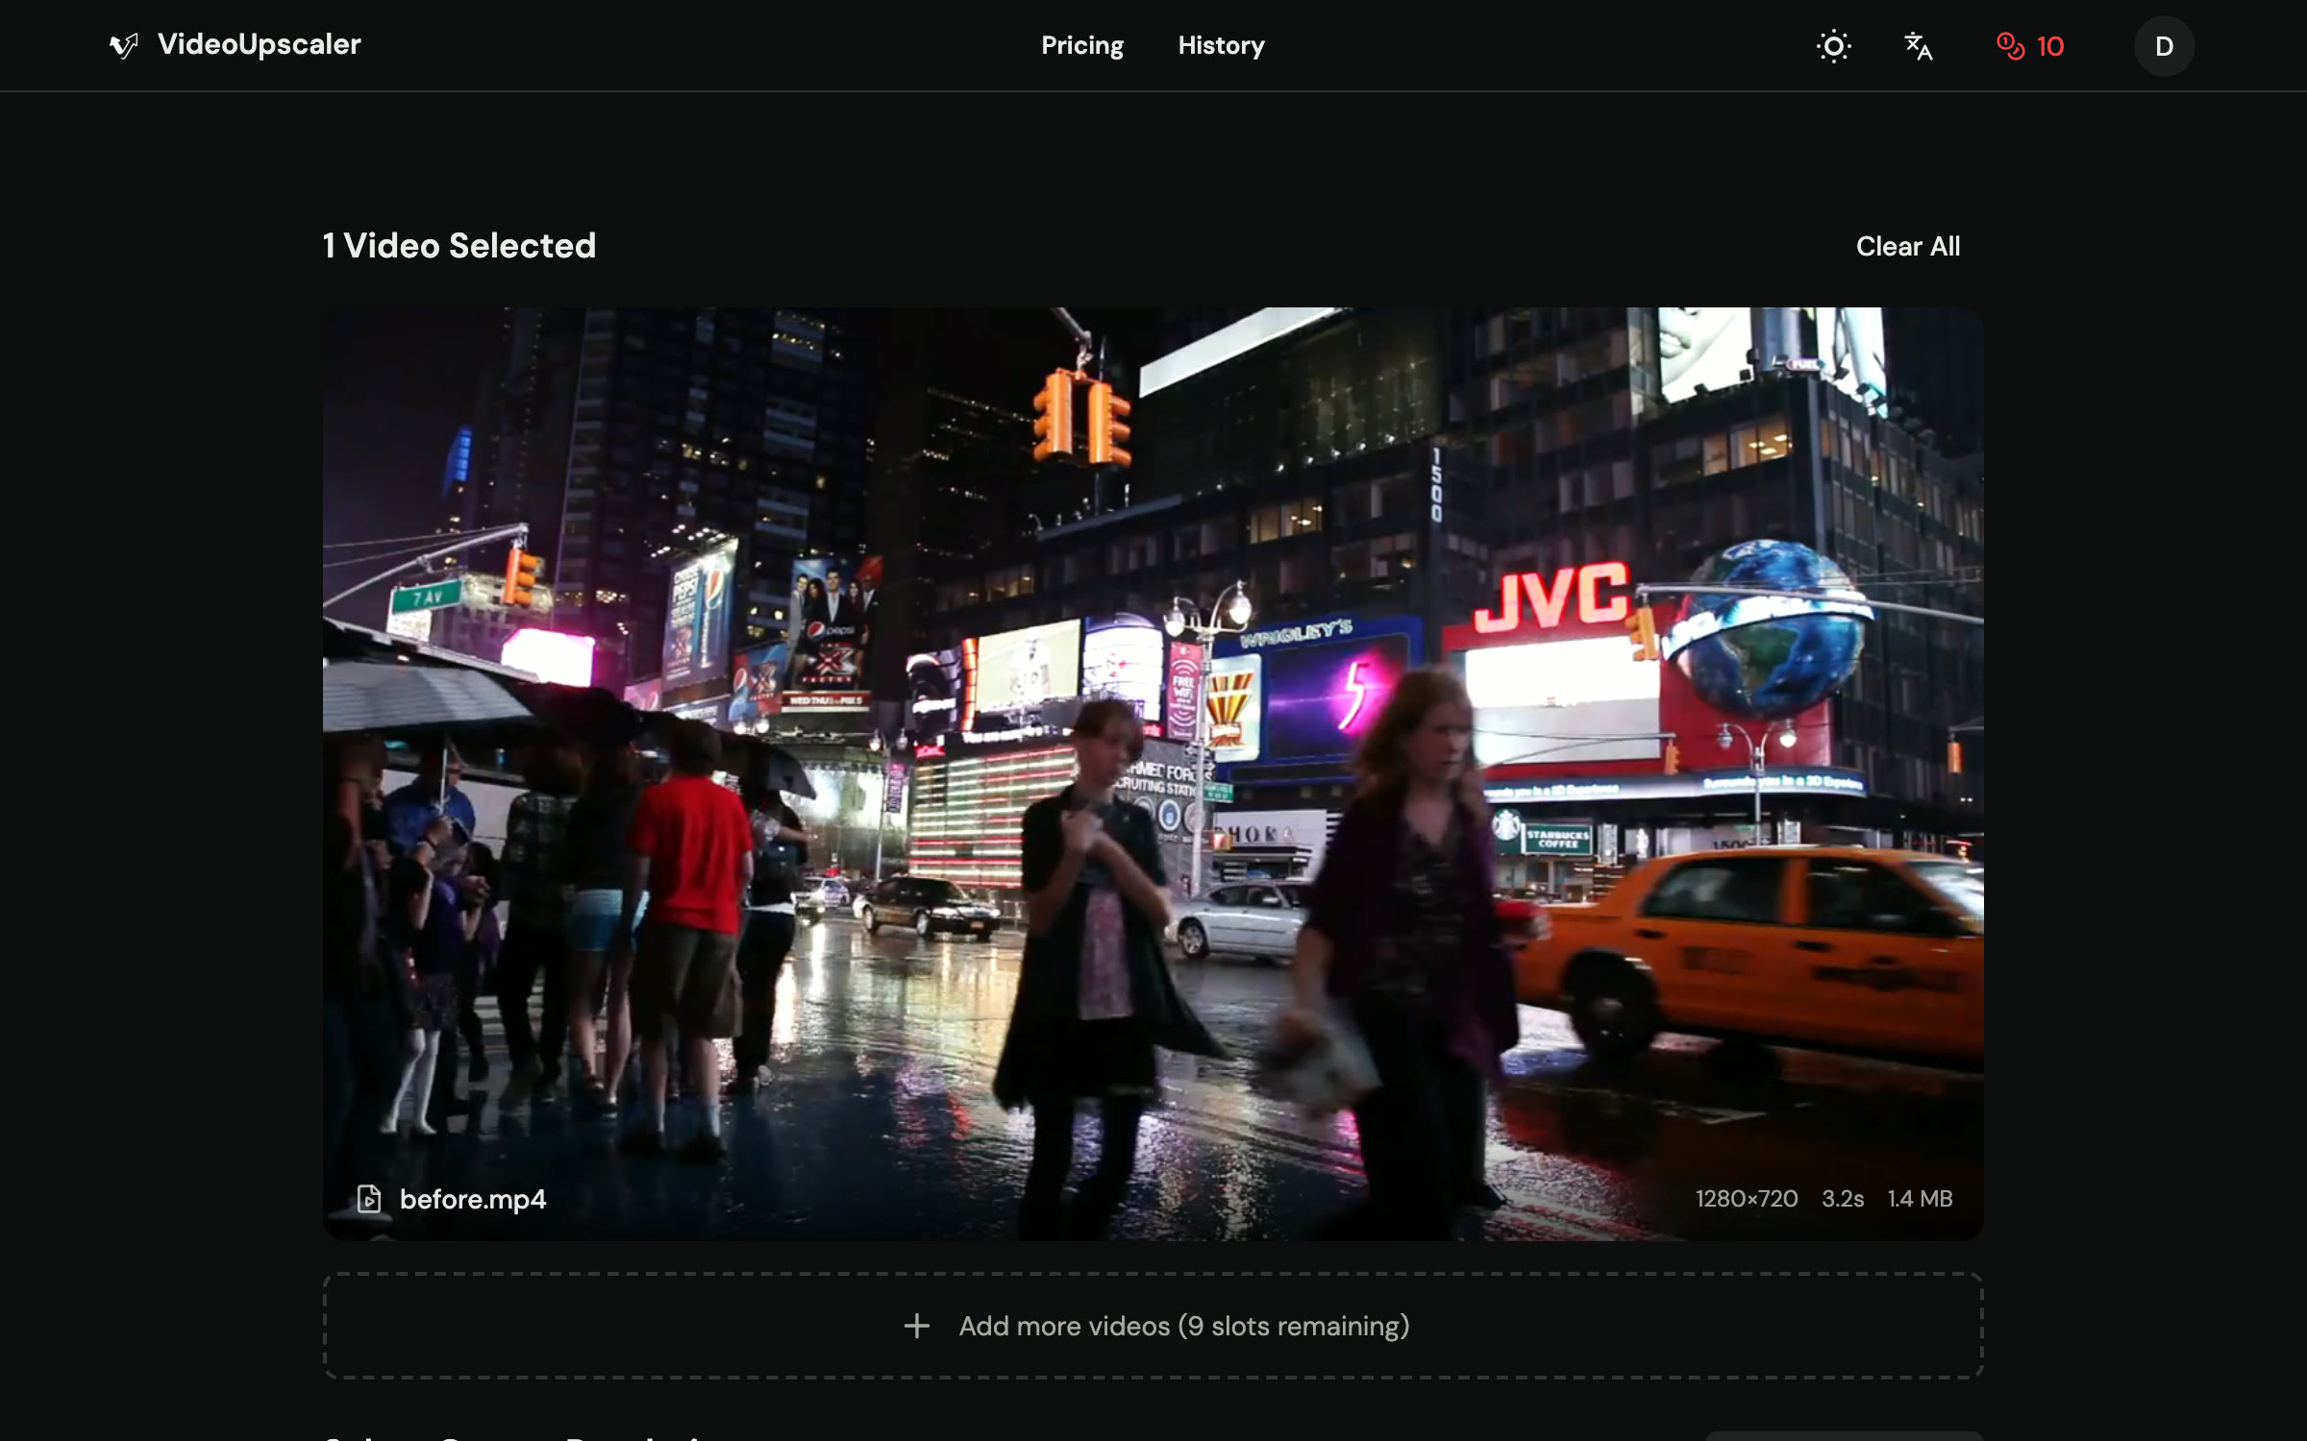This screenshot has width=2307, height=1441.
Task: Click the VideoUpscaler logo icon
Action: pyautogui.click(x=124, y=45)
